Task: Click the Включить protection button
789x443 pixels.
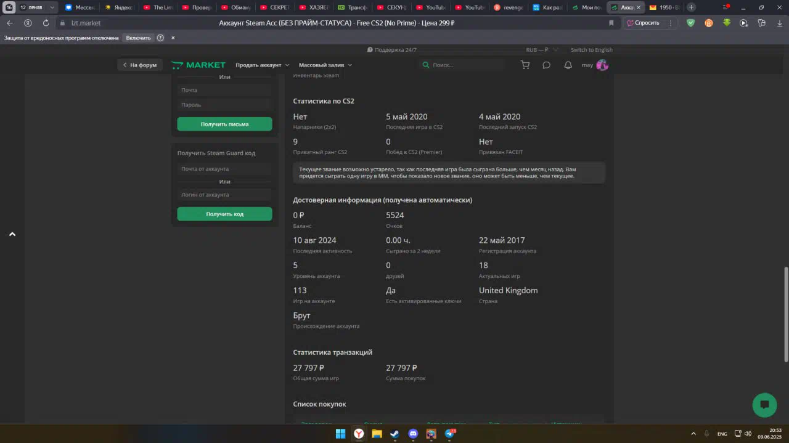Action: tap(138, 38)
